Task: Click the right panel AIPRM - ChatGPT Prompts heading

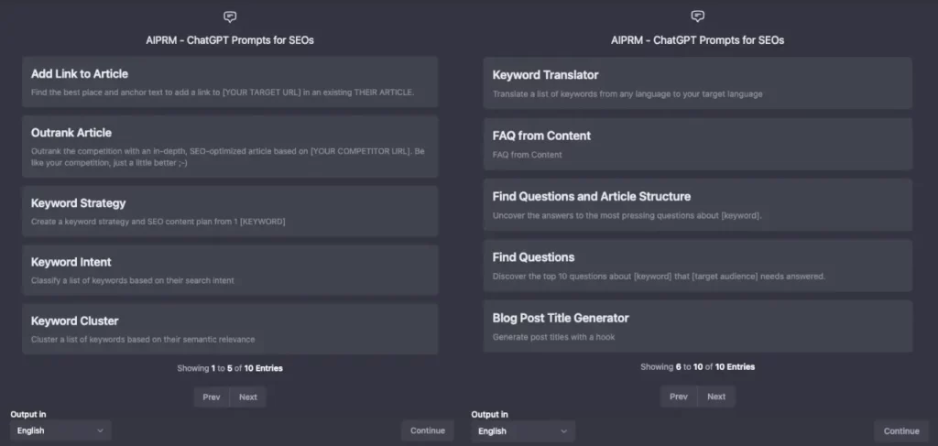Action: pyautogui.click(x=697, y=40)
